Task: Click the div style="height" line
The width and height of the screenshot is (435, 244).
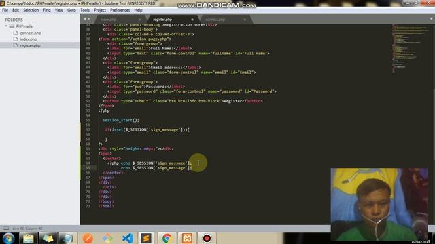Action: coord(136,149)
